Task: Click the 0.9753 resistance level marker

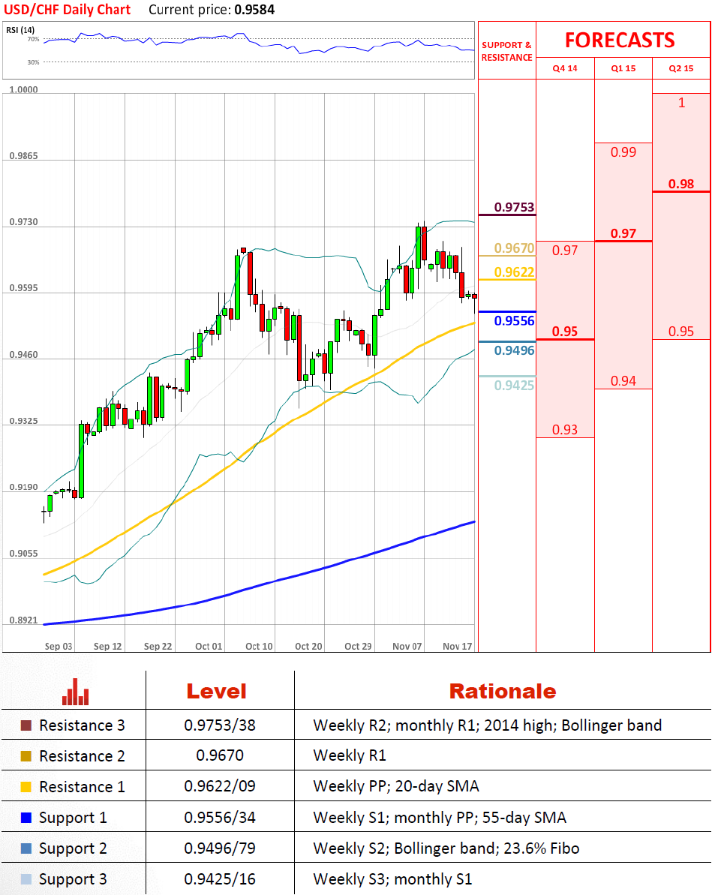Action: pos(514,207)
